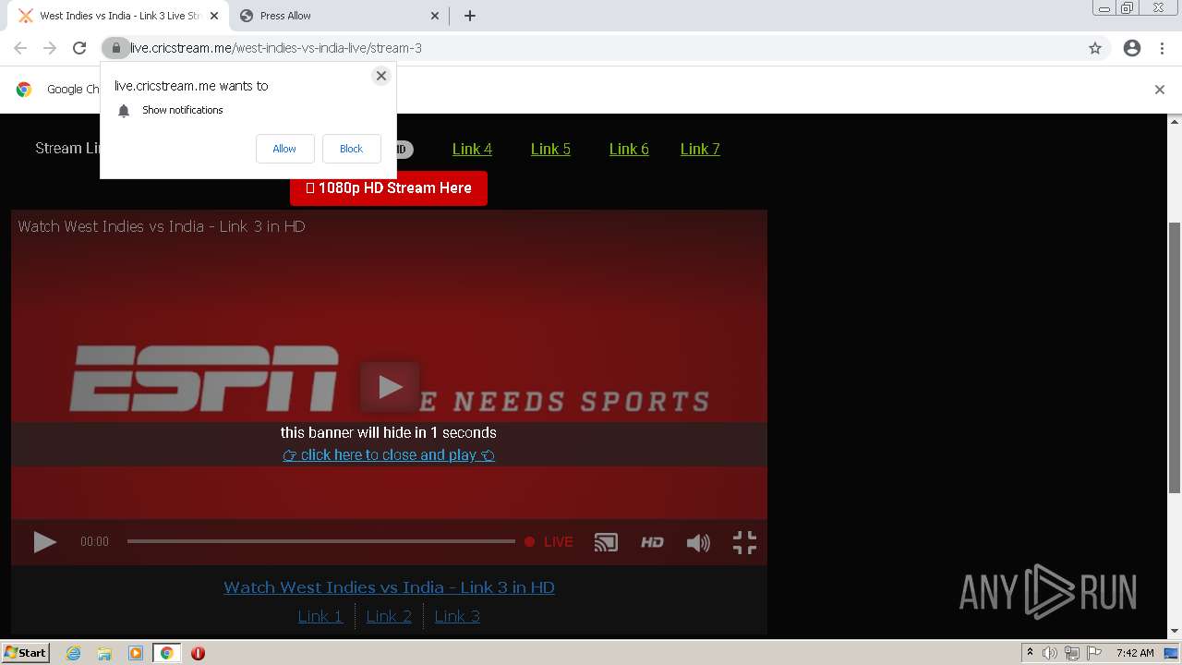
Task: Cast the video using cast icon
Action: [x=606, y=542]
